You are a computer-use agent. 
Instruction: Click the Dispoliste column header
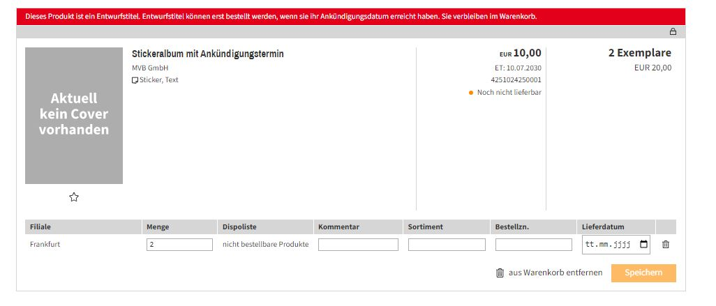[239, 227]
